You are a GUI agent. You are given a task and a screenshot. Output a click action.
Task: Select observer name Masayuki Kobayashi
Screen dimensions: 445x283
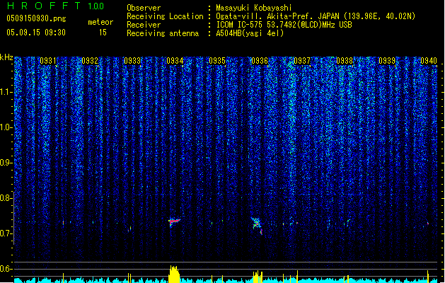(254, 8)
